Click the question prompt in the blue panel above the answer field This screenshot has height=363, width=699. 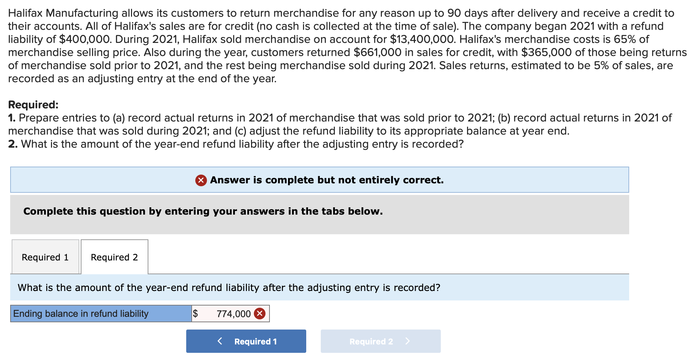(229, 288)
